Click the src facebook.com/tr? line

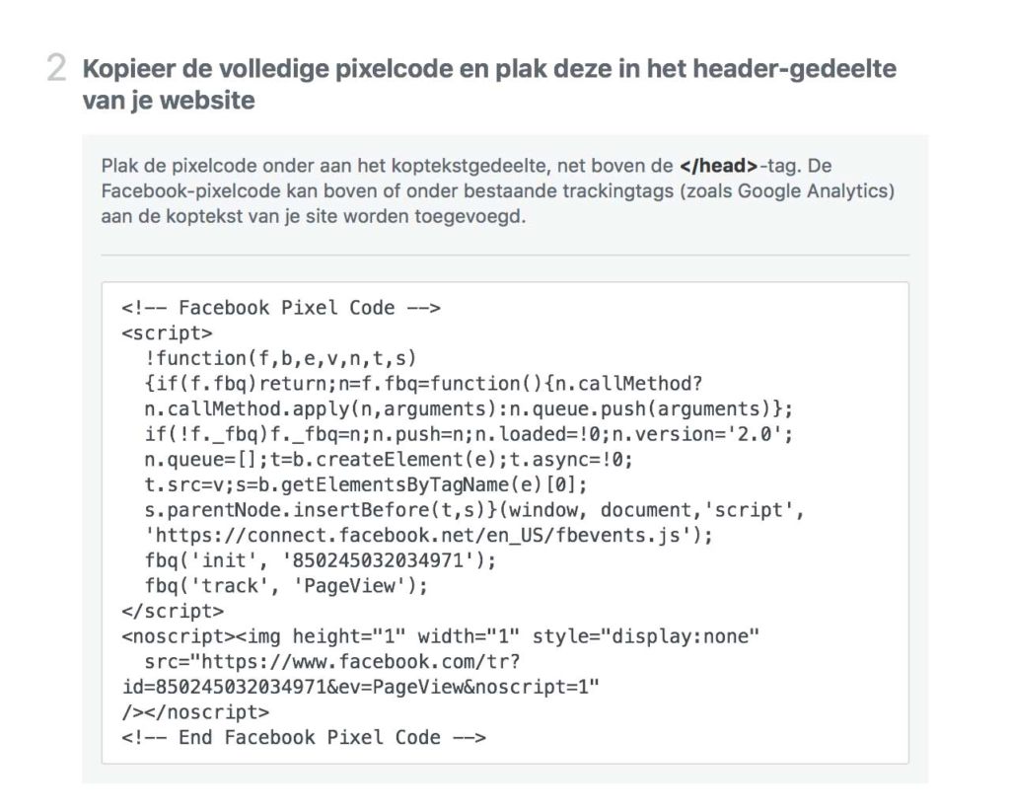pyautogui.click(x=332, y=661)
